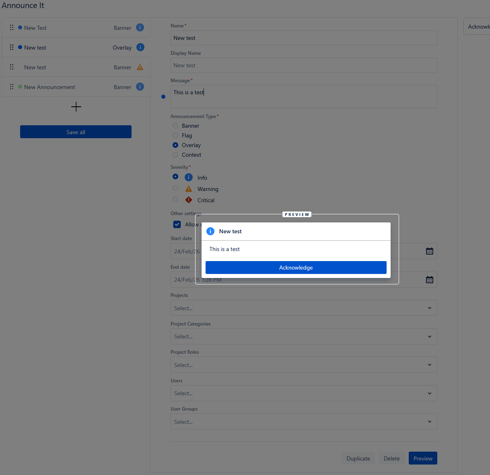Select the New Announcement list item

(49, 87)
